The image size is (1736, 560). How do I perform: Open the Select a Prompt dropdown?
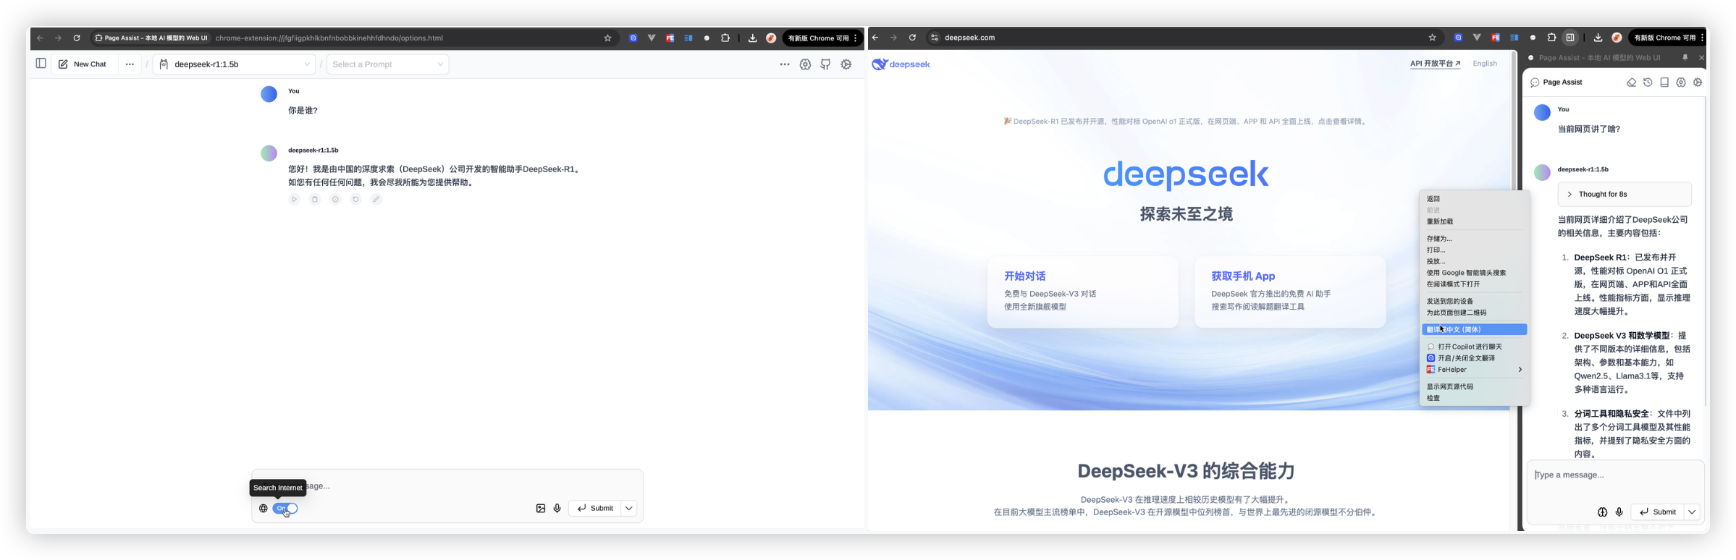coord(388,64)
